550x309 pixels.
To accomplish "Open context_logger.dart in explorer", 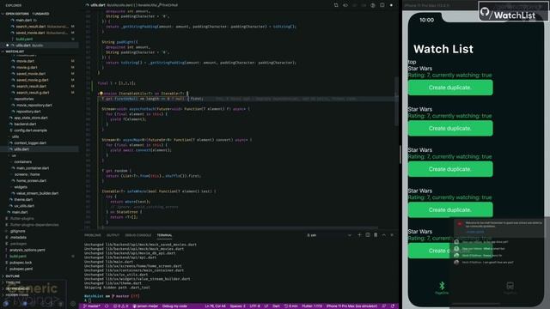I will point(30,143).
